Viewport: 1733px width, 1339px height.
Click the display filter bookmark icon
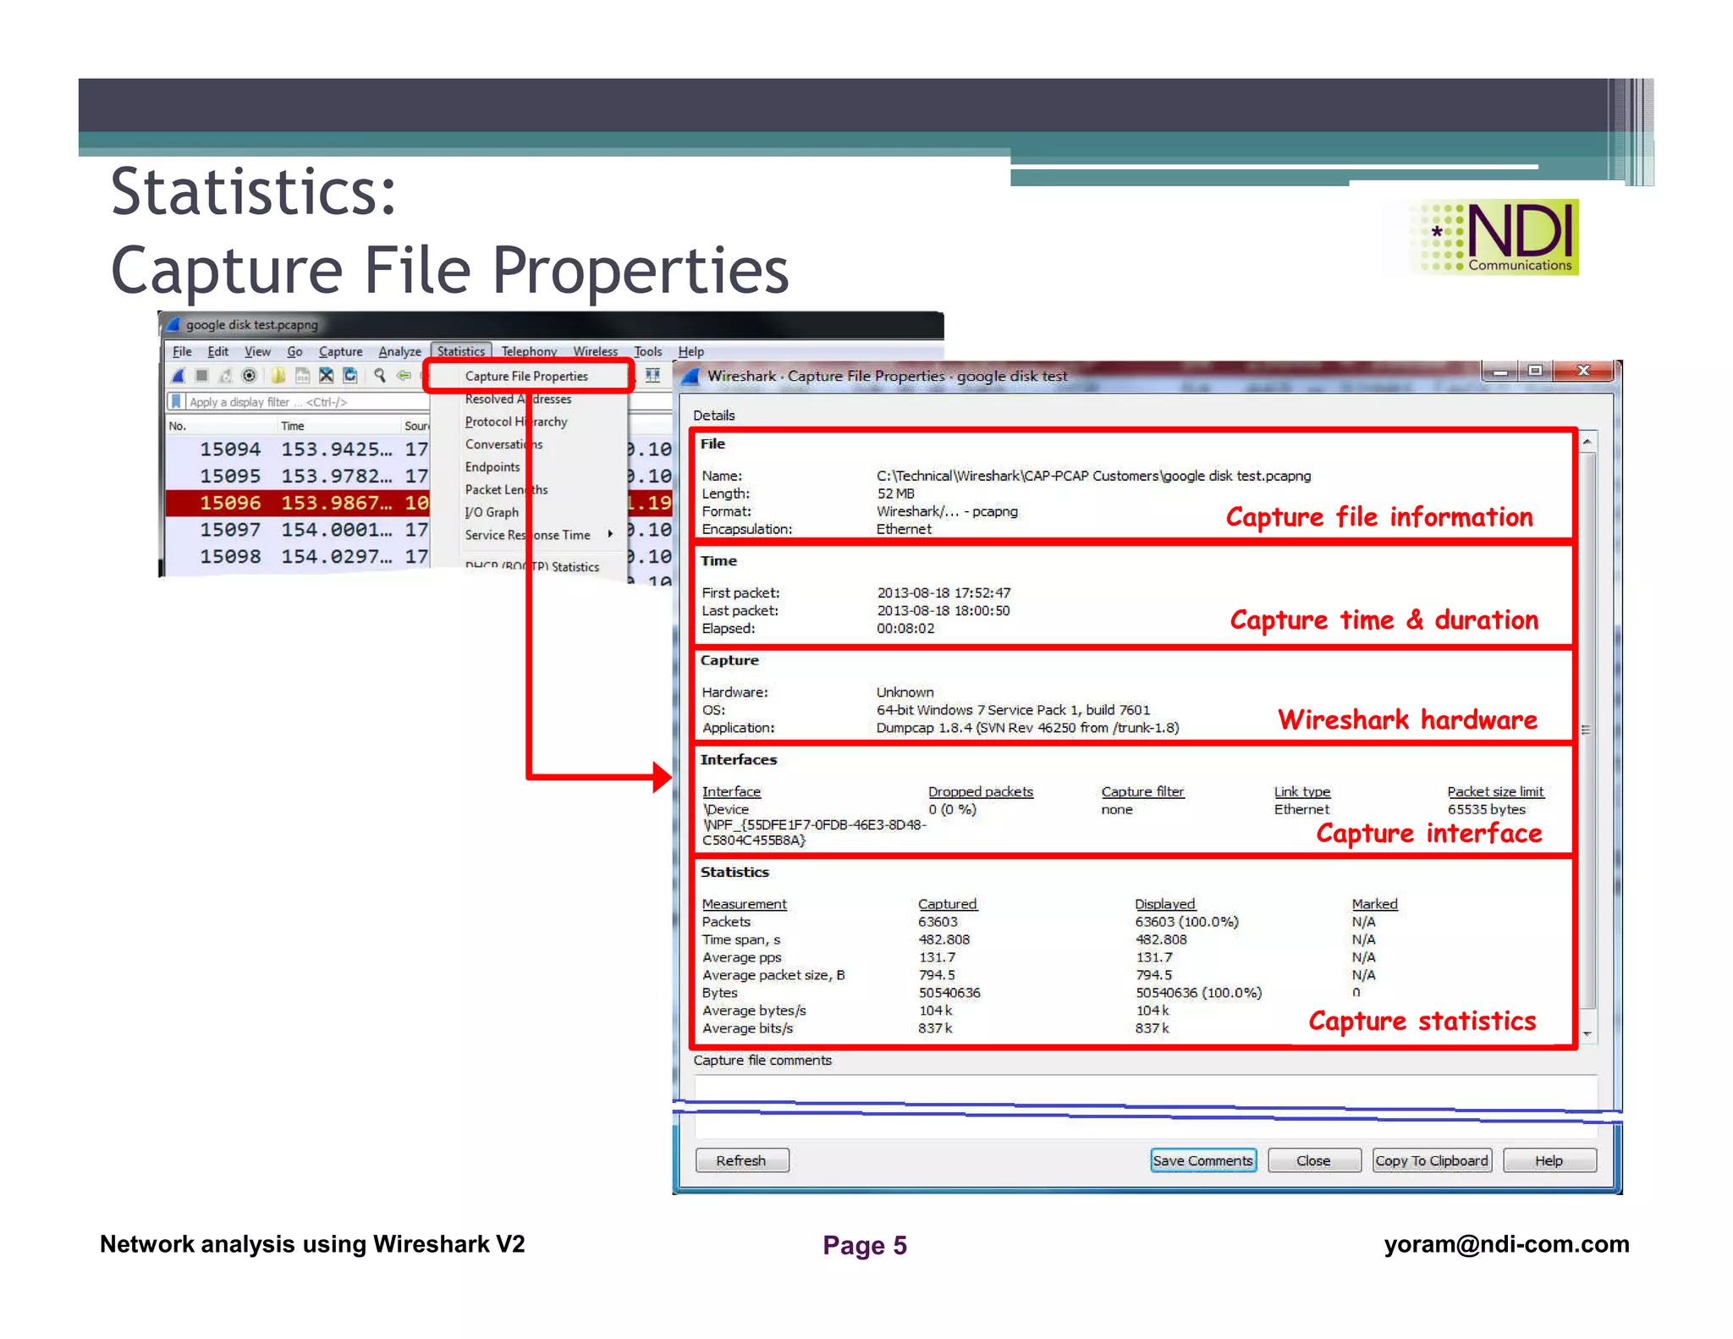point(176,402)
